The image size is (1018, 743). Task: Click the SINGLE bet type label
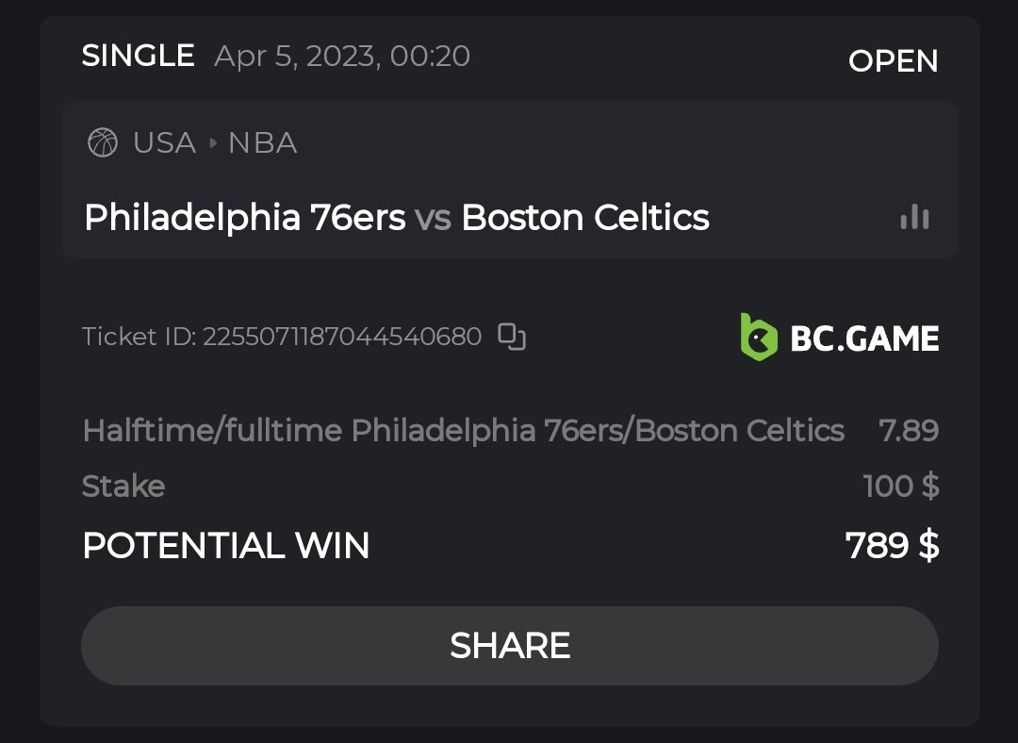[x=138, y=57]
